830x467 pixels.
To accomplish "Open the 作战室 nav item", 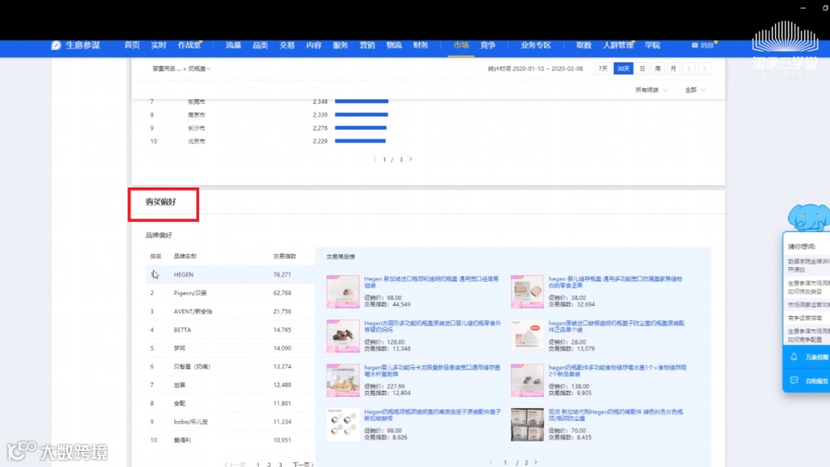I will point(190,45).
